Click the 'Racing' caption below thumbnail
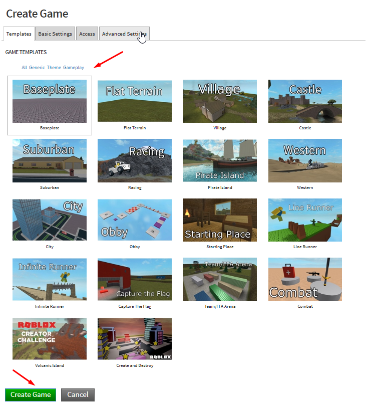 tap(135, 187)
